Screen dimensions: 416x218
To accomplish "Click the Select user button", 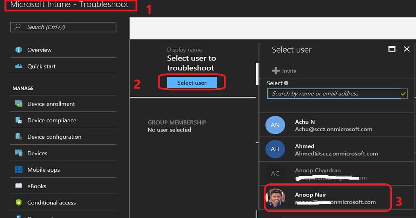I will point(192,83).
